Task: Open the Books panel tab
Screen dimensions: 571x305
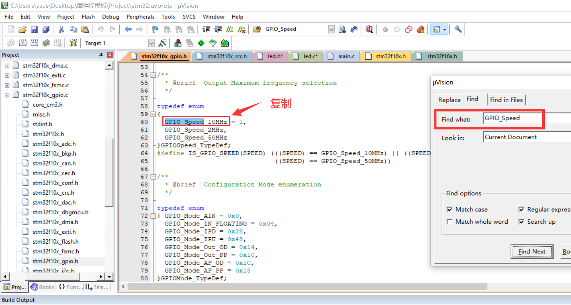Action: tap(42, 287)
